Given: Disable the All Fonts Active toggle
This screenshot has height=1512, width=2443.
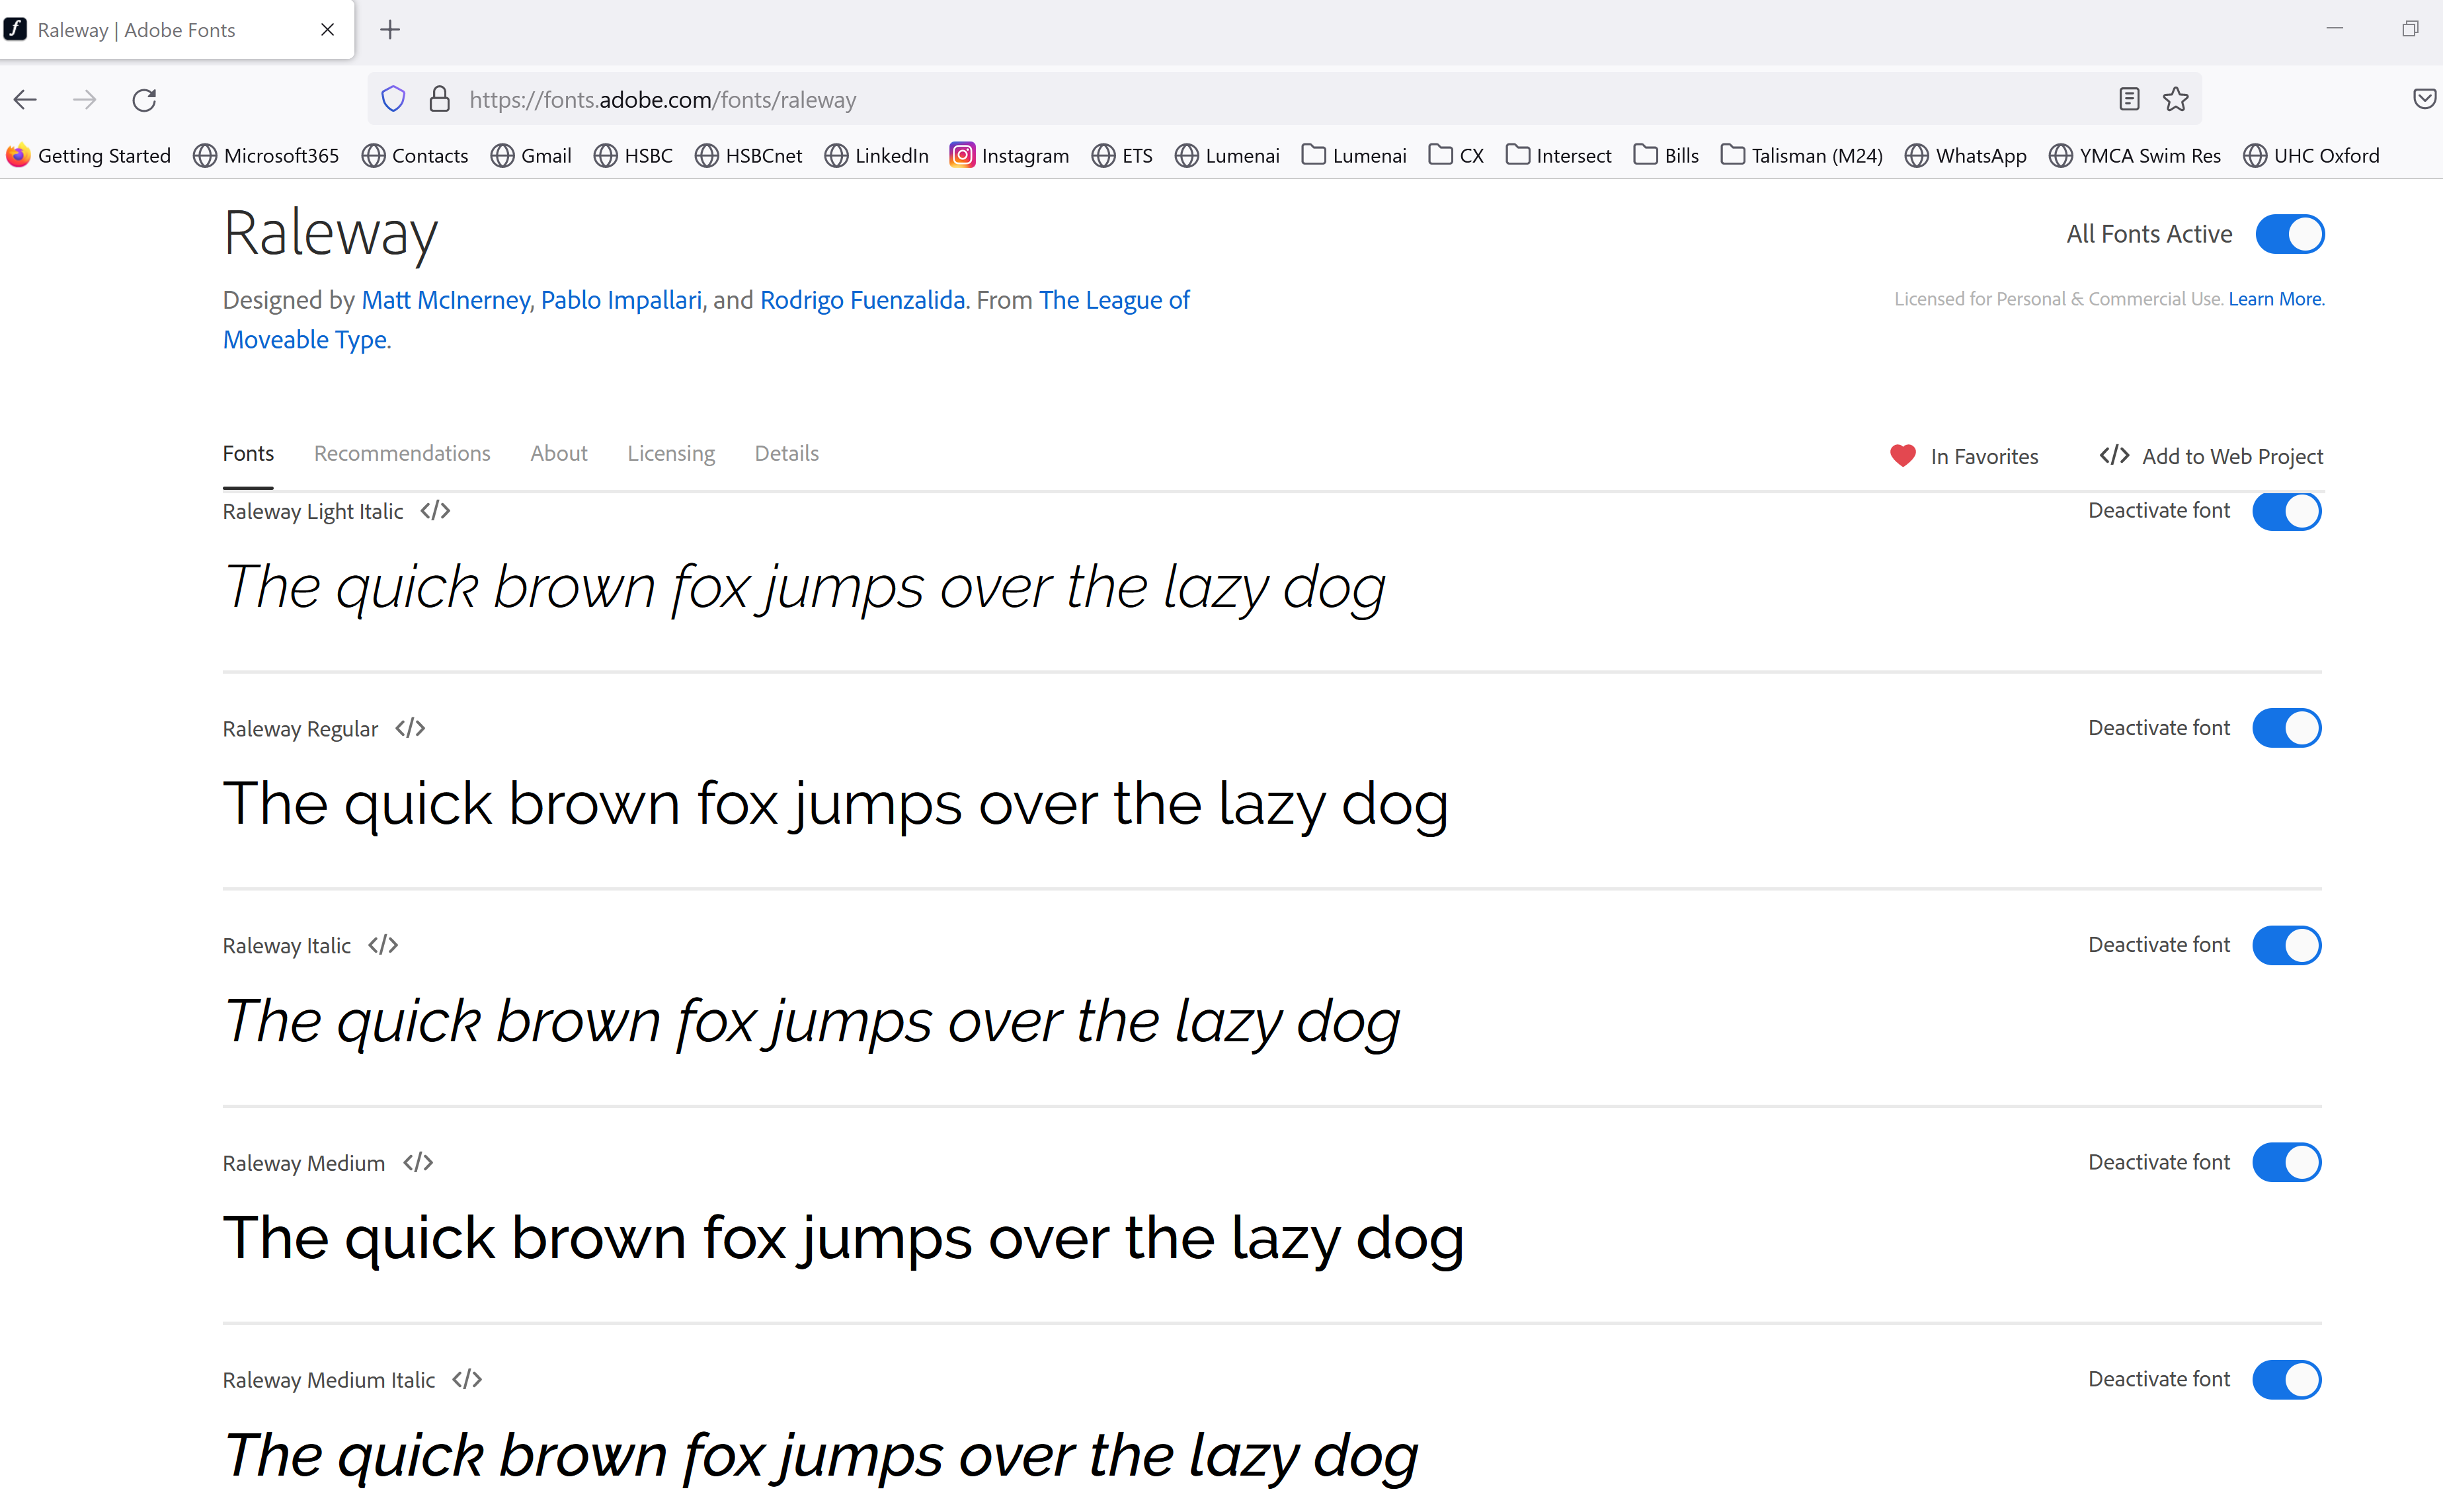Looking at the screenshot, I should (2289, 233).
